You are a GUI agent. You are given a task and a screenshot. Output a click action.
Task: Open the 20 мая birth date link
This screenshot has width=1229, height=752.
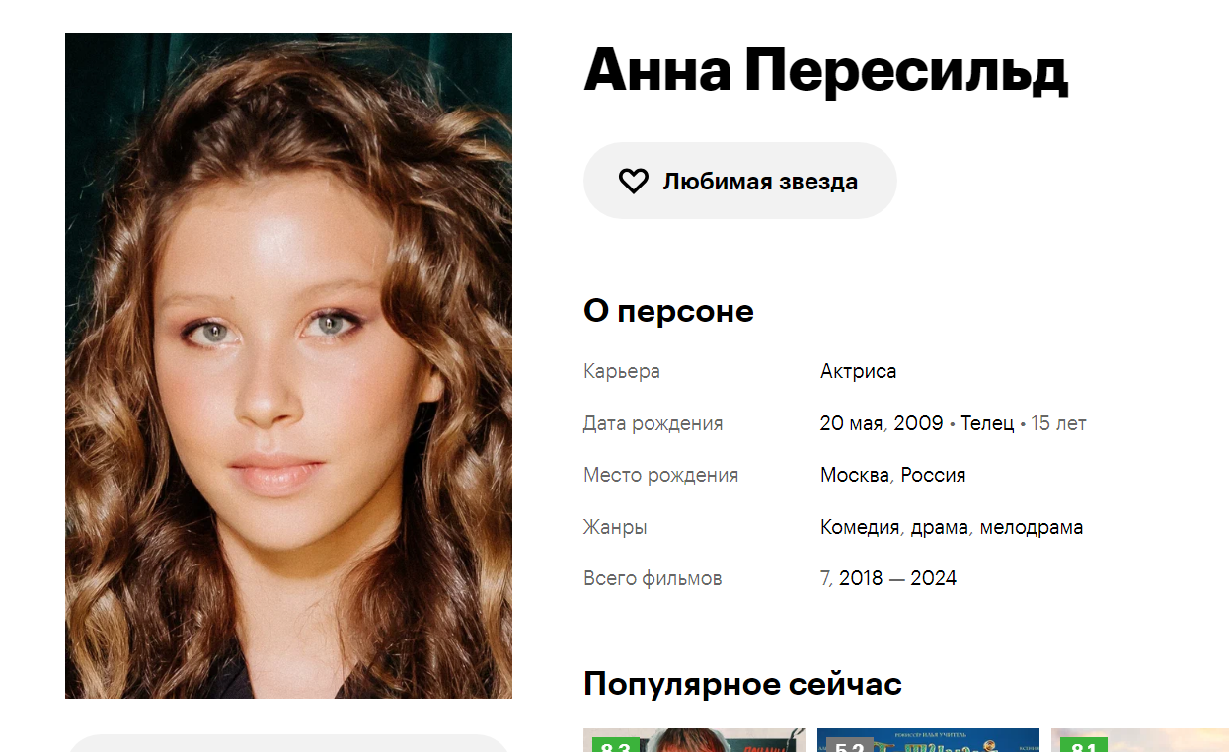[x=851, y=423]
